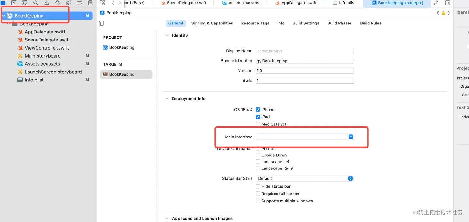Open the Find navigator magnifier icon
This screenshot has width=469, height=222.
coord(36,3)
